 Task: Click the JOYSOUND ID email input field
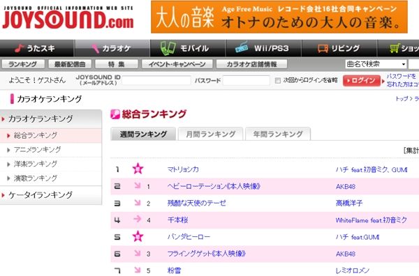(x=156, y=81)
